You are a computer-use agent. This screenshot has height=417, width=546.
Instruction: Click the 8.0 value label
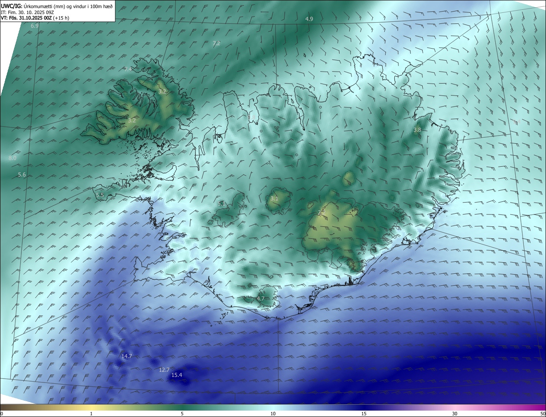[12, 158]
